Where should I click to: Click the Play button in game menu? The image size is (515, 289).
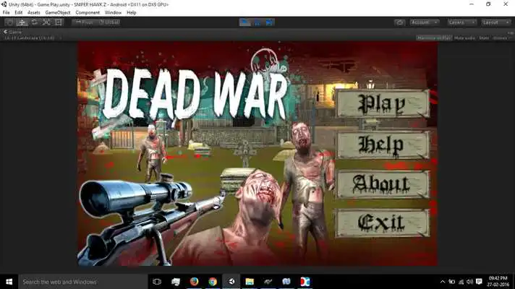383,103
